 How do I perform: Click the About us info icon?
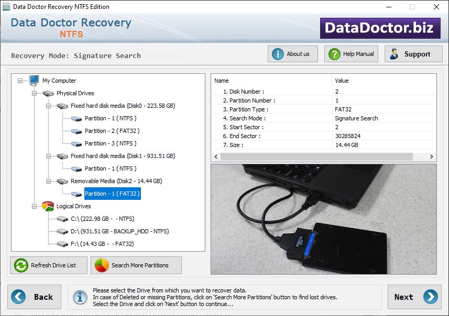[x=278, y=53]
